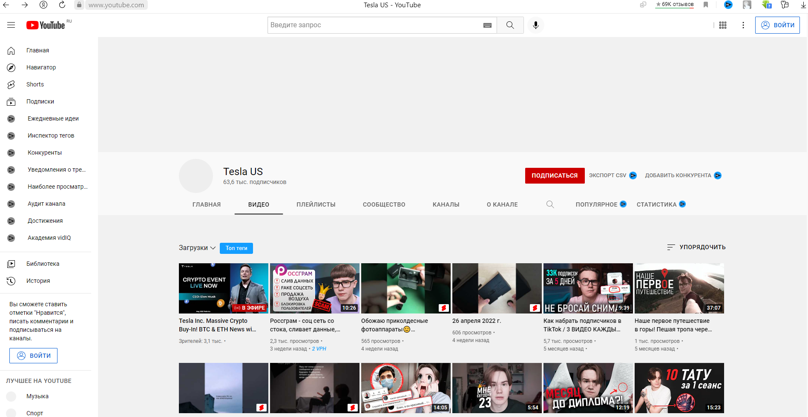Click the red Подписаться button

(x=555, y=175)
